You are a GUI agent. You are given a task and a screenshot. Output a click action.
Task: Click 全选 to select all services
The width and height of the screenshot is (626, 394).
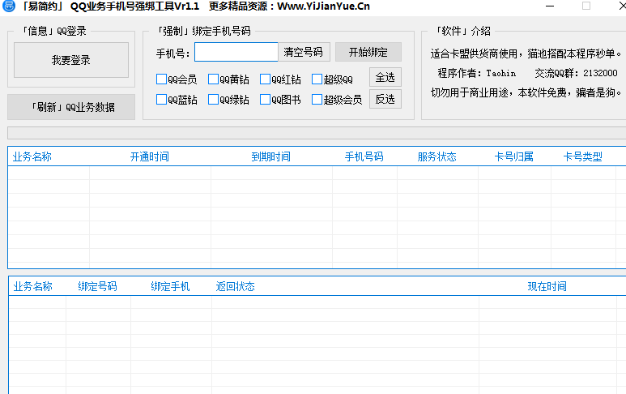385,78
